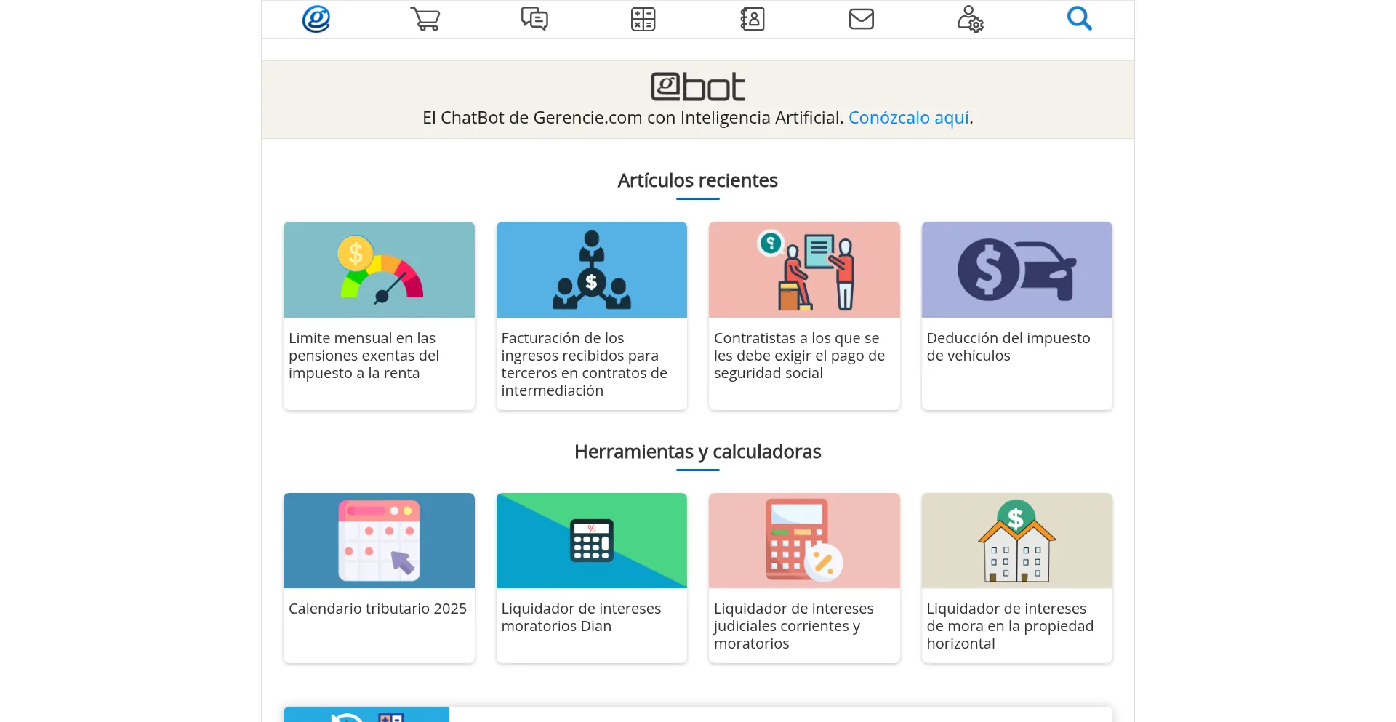Viewport: 1396px width, 722px height.
Task: Open article about pensiones exentas limit
Action: (x=364, y=356)
